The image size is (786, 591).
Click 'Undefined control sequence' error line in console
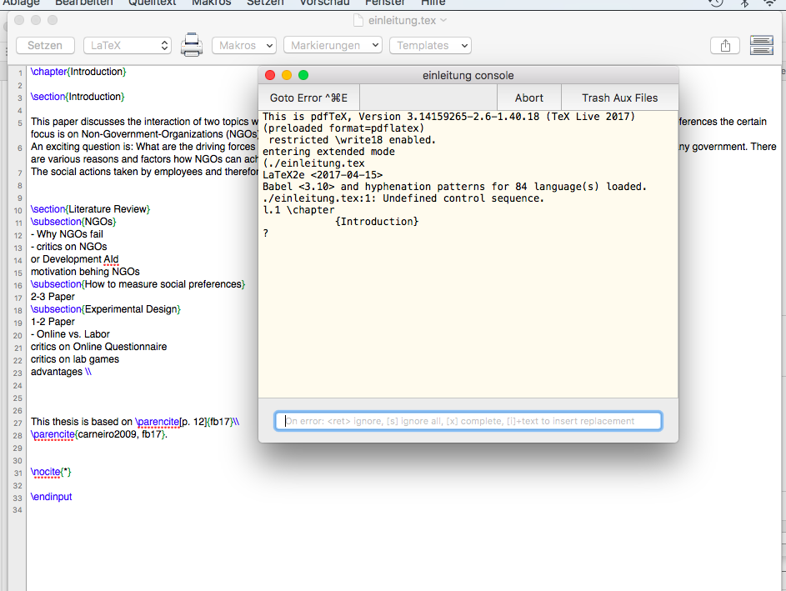click(403, 198)
